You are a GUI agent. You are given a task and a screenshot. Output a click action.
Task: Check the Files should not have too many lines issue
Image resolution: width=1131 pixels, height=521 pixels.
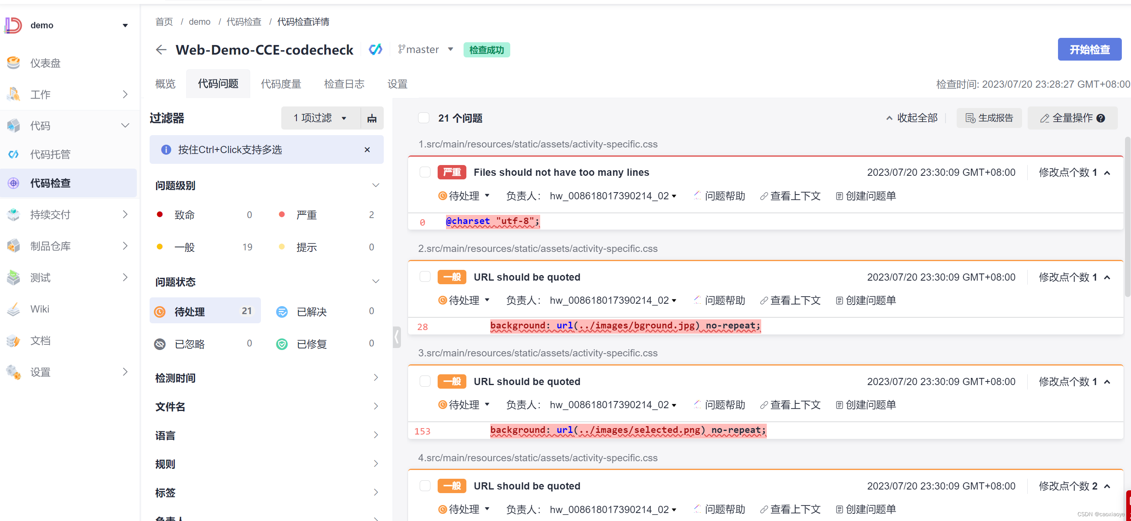[x=424, y=172]
